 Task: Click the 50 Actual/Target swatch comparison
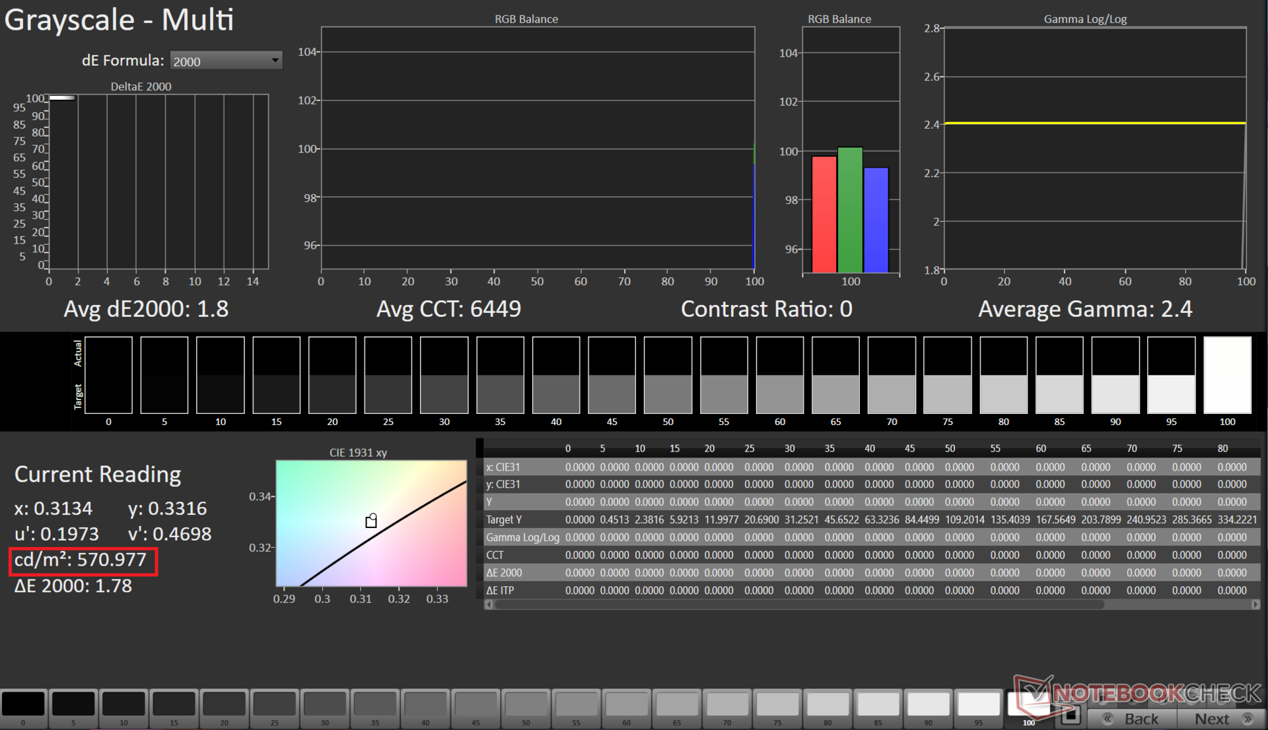coord(668,375)
